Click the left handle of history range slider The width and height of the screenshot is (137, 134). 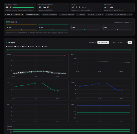point(7,50)
